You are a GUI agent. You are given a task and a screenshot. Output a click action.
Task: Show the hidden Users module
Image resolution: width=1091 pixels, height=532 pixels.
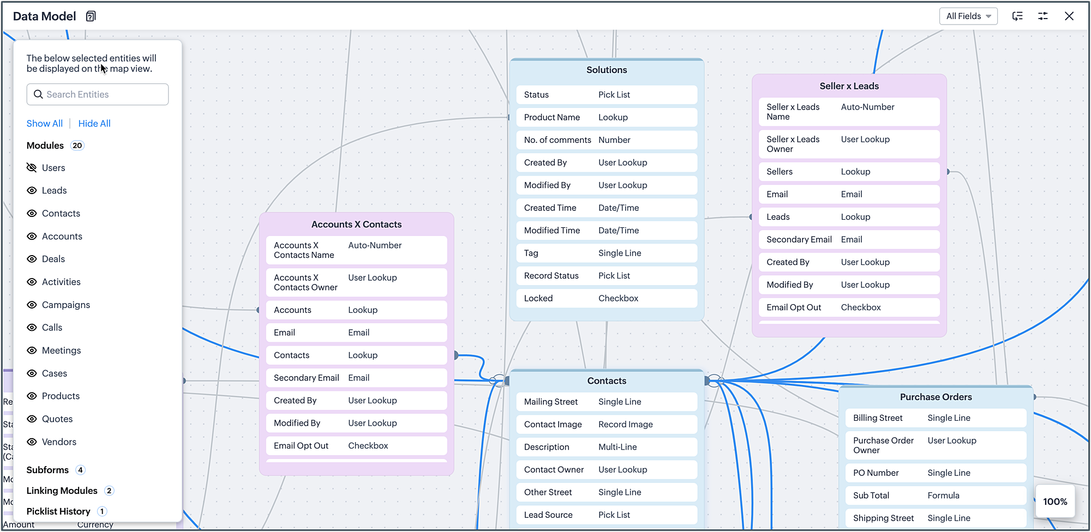(32, 167)
